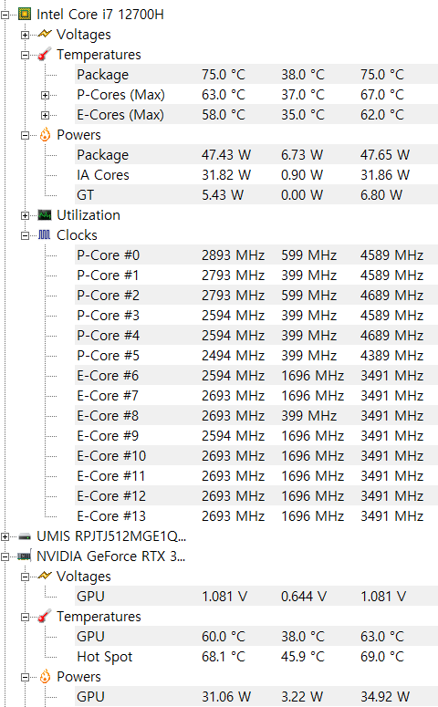
Task: Expand the E-Cores (Max) temperature row
Action: [45, 115]
